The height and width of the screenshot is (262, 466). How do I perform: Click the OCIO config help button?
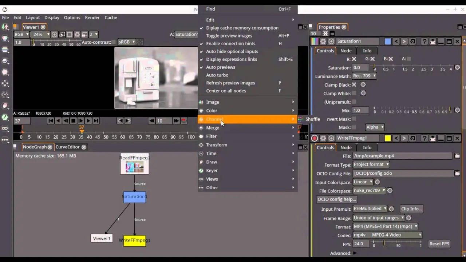tap(336, 199)
